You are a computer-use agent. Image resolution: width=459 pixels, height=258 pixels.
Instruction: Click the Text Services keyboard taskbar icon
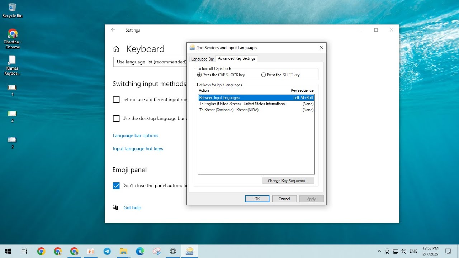coord(190,251)
